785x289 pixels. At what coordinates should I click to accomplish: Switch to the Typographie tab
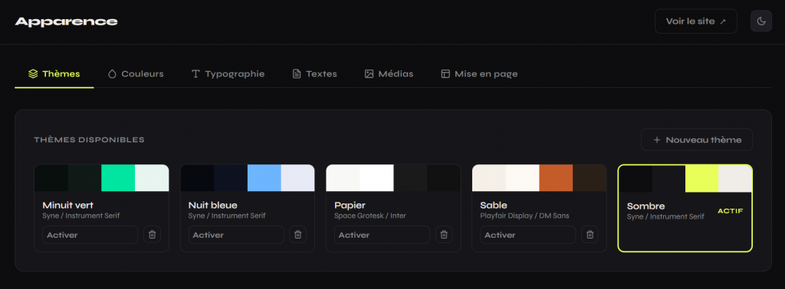228,74
